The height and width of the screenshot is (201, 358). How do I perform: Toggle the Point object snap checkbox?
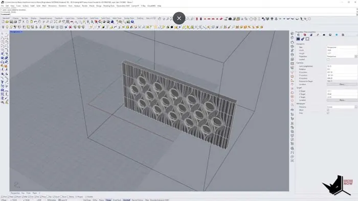pyautogui.click(x=15, y=197)
